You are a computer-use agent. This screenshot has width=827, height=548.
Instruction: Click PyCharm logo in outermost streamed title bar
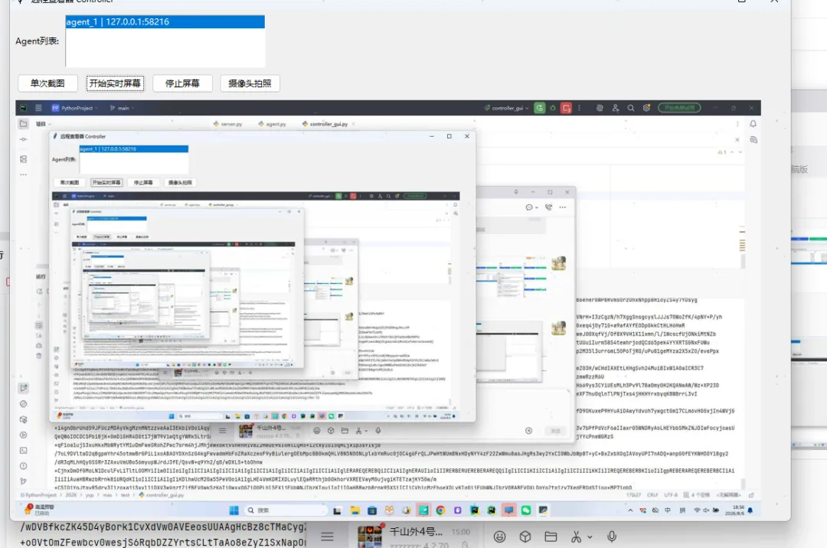(23, 108)
